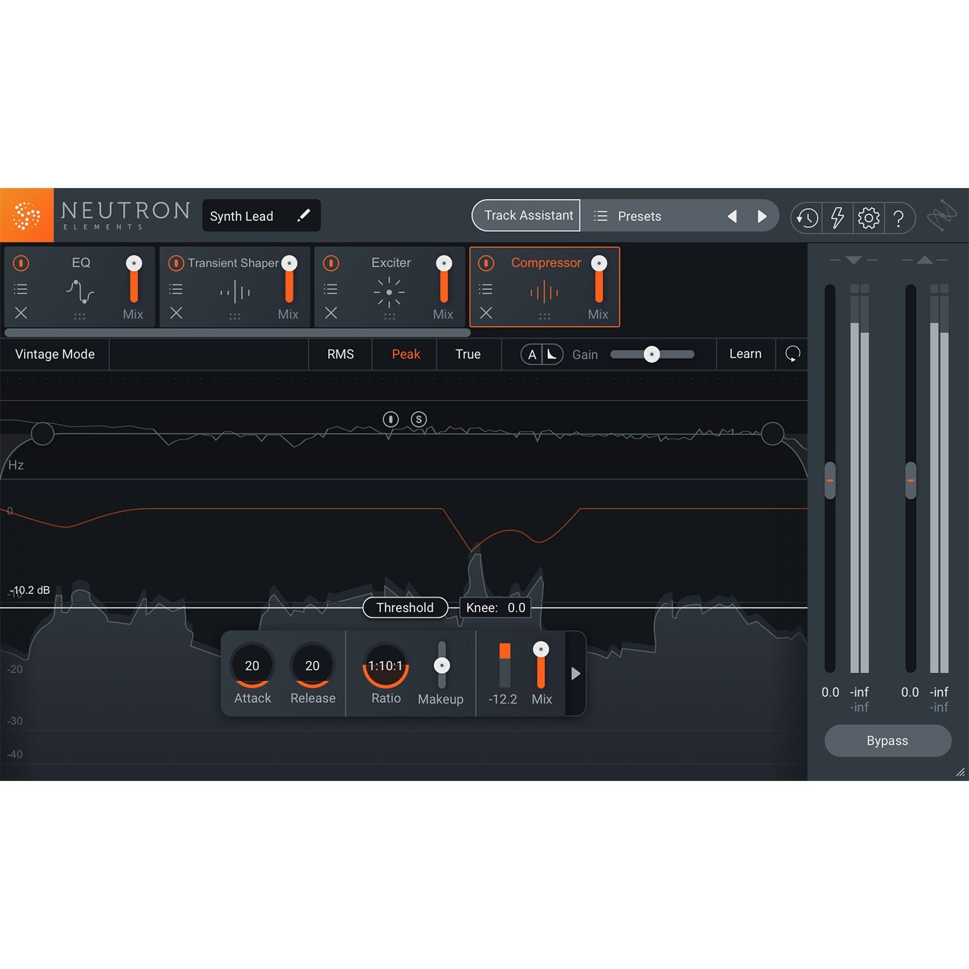Select RMS detection mode

click(340, 354)
